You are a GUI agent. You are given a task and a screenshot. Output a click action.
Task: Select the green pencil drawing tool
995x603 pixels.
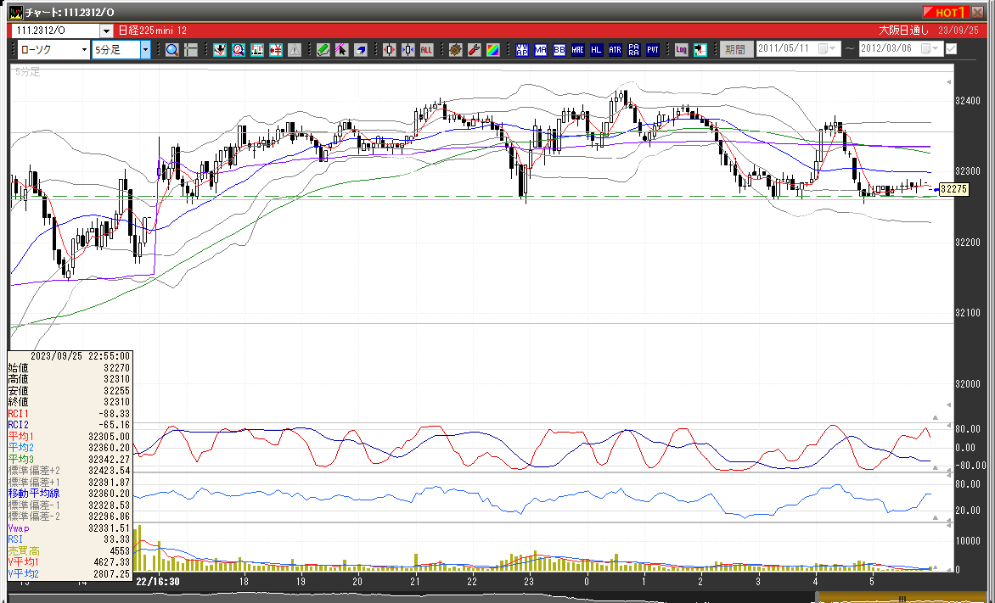[x=323, y=49]
